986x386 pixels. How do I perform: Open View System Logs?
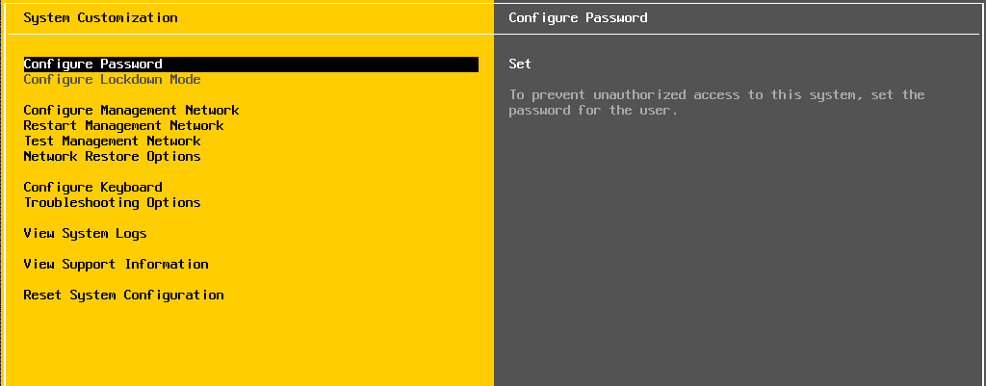coord(85,233)
